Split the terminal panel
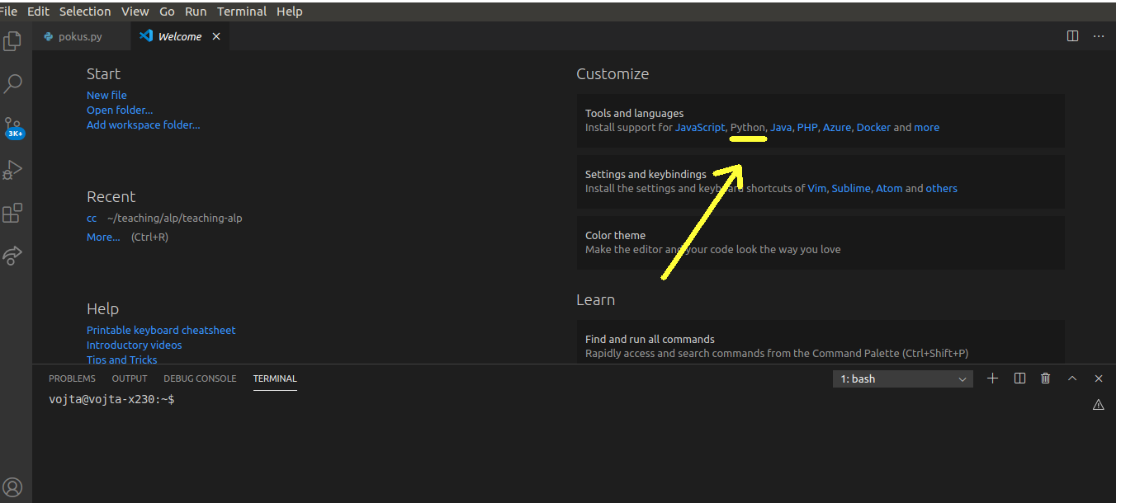Screen dimensions: 1121x503 point(1019,378)
